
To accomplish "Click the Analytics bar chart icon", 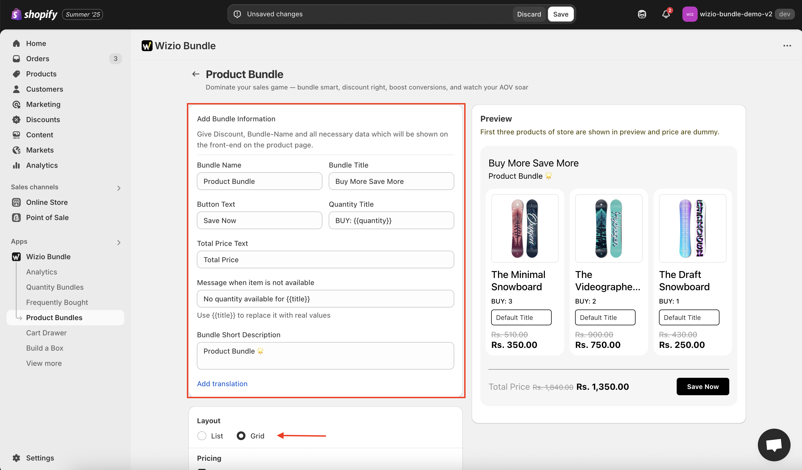I will pyautogui.click(x=16, y=165).
